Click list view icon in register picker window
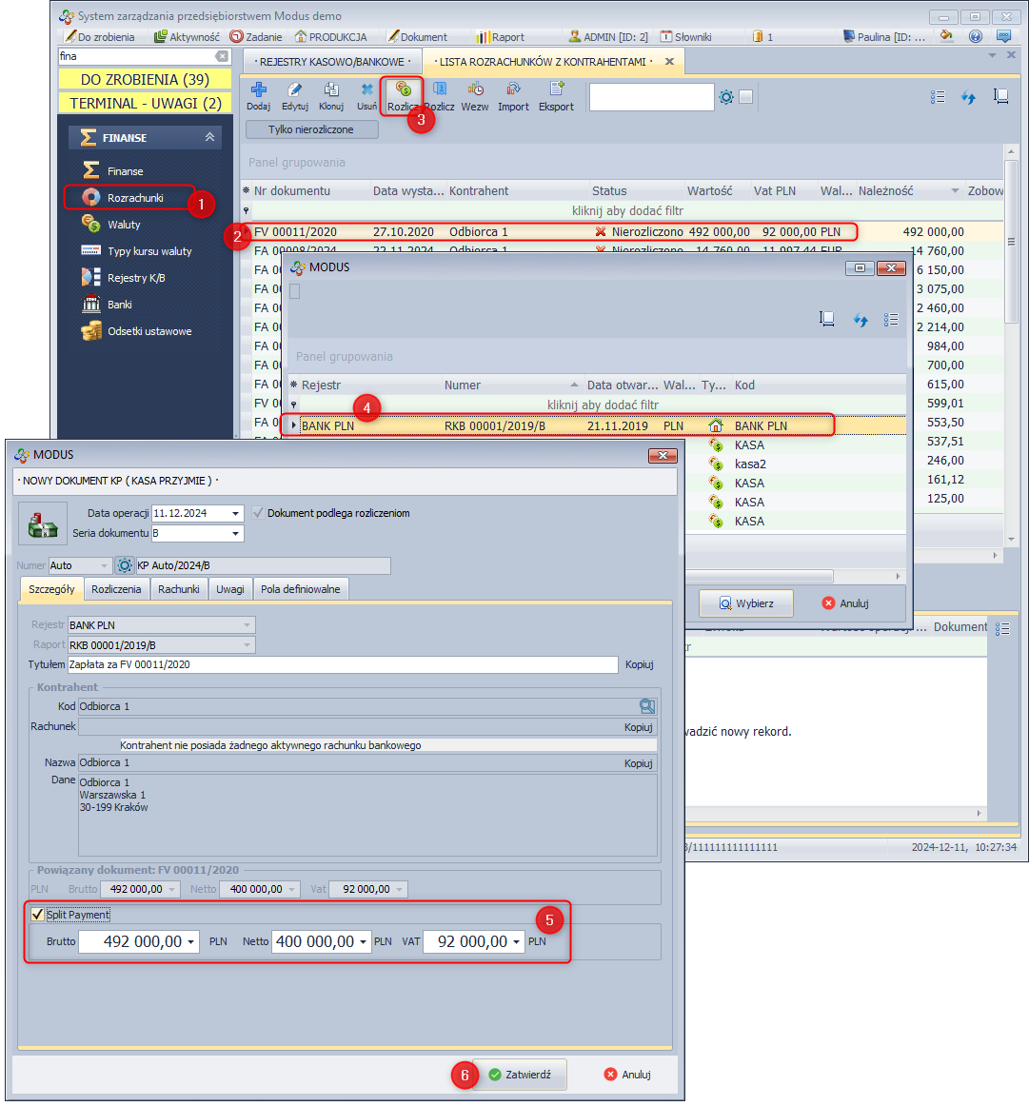 [x=892, y=320]
